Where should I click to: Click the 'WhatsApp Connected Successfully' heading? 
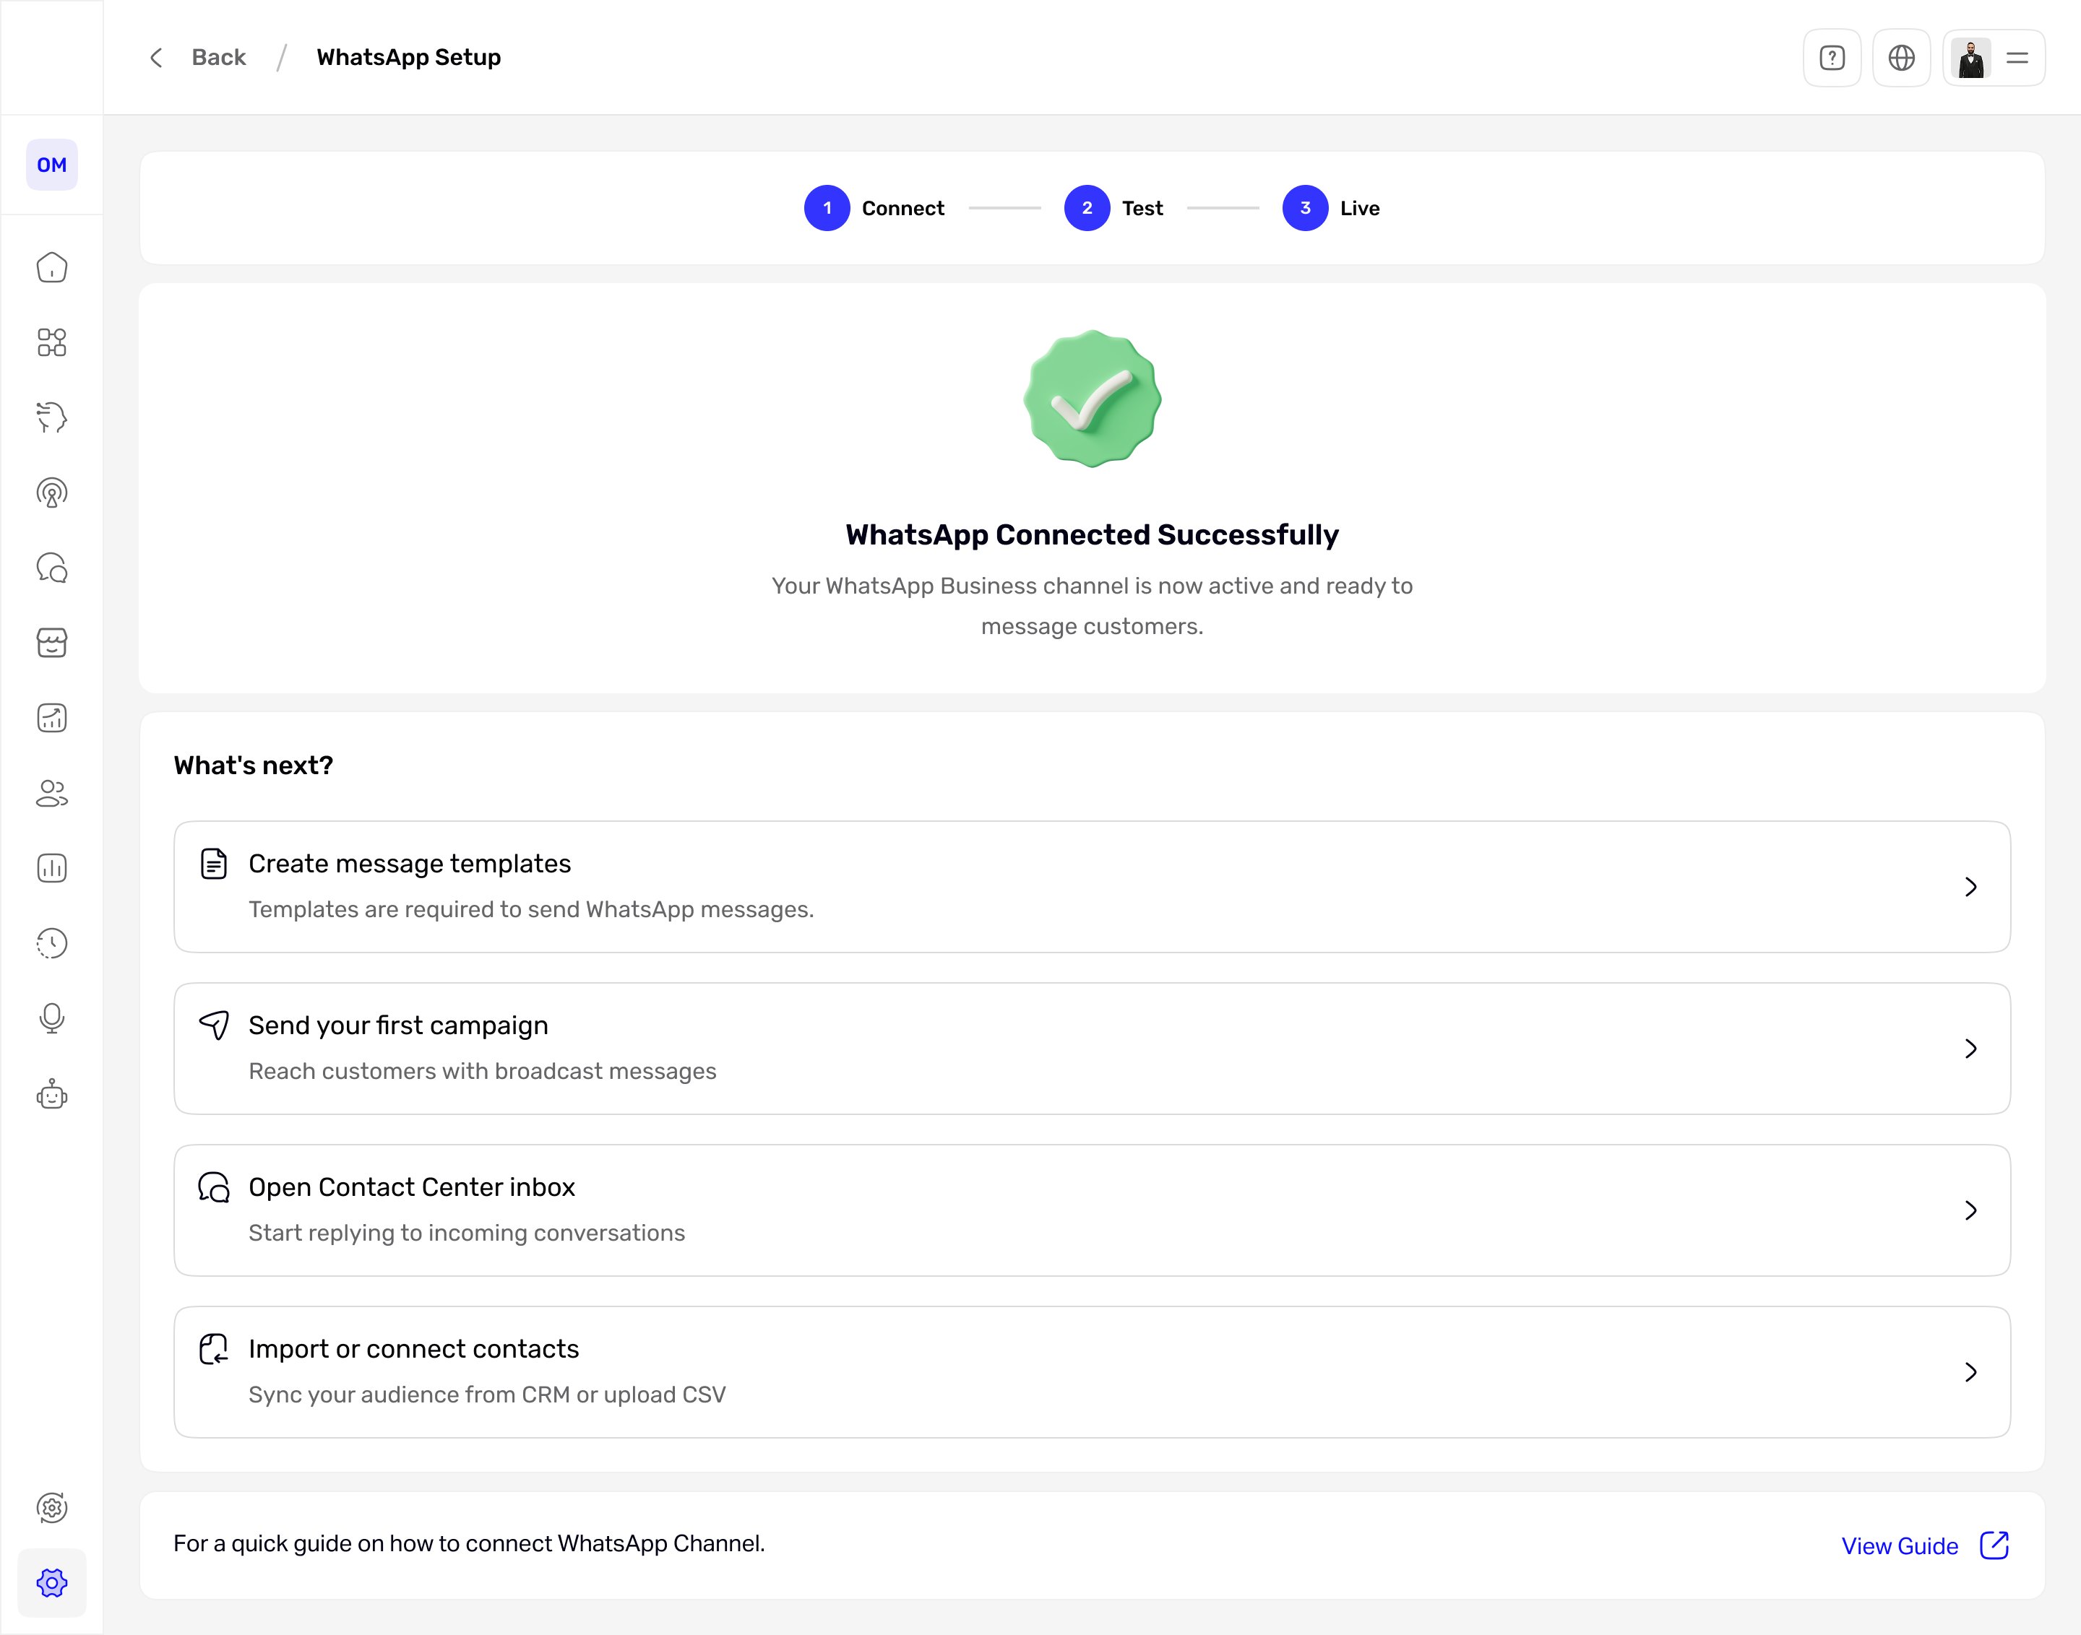pyautogui.click(x=1092, y=534)
